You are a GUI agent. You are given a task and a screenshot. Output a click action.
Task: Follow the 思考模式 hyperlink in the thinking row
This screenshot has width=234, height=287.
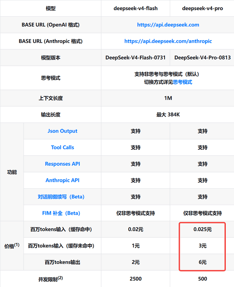[x=183, y=82]
